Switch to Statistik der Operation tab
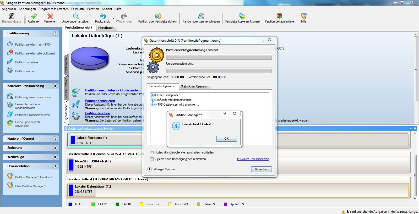The width and height of the screenshot is (419, 214). point(195,86)
